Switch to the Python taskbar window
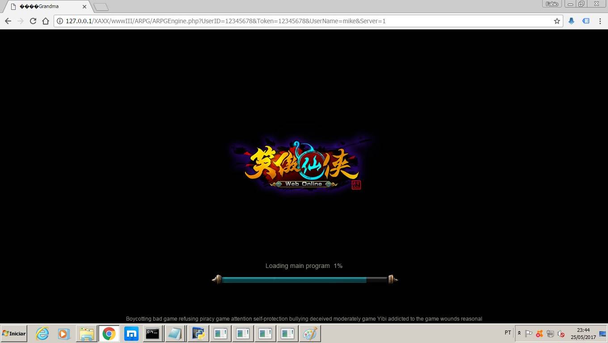 [198, 334]
